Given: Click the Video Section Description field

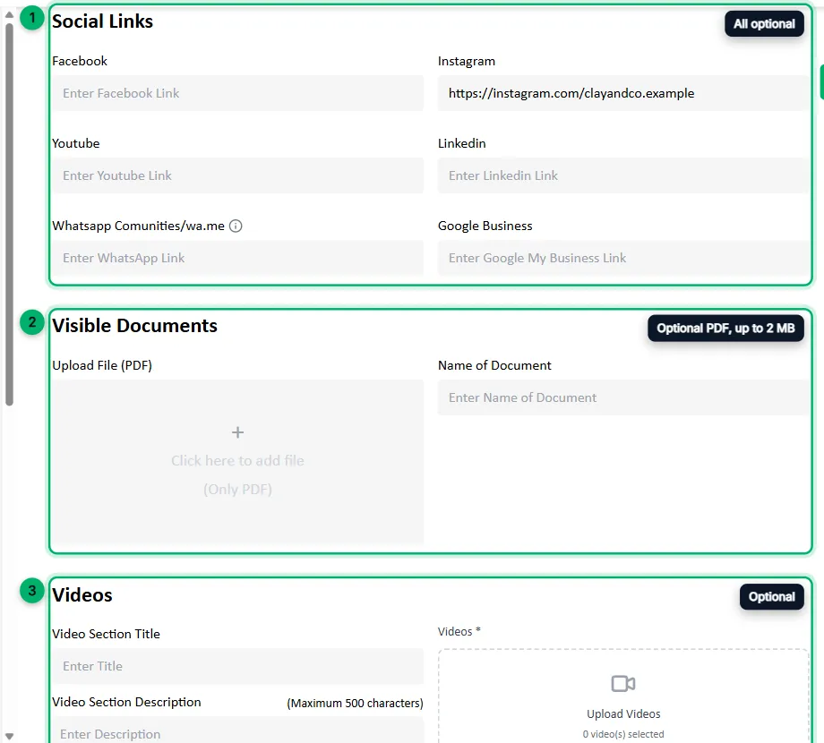Looking at the screenshot, I should pos(237,730).
